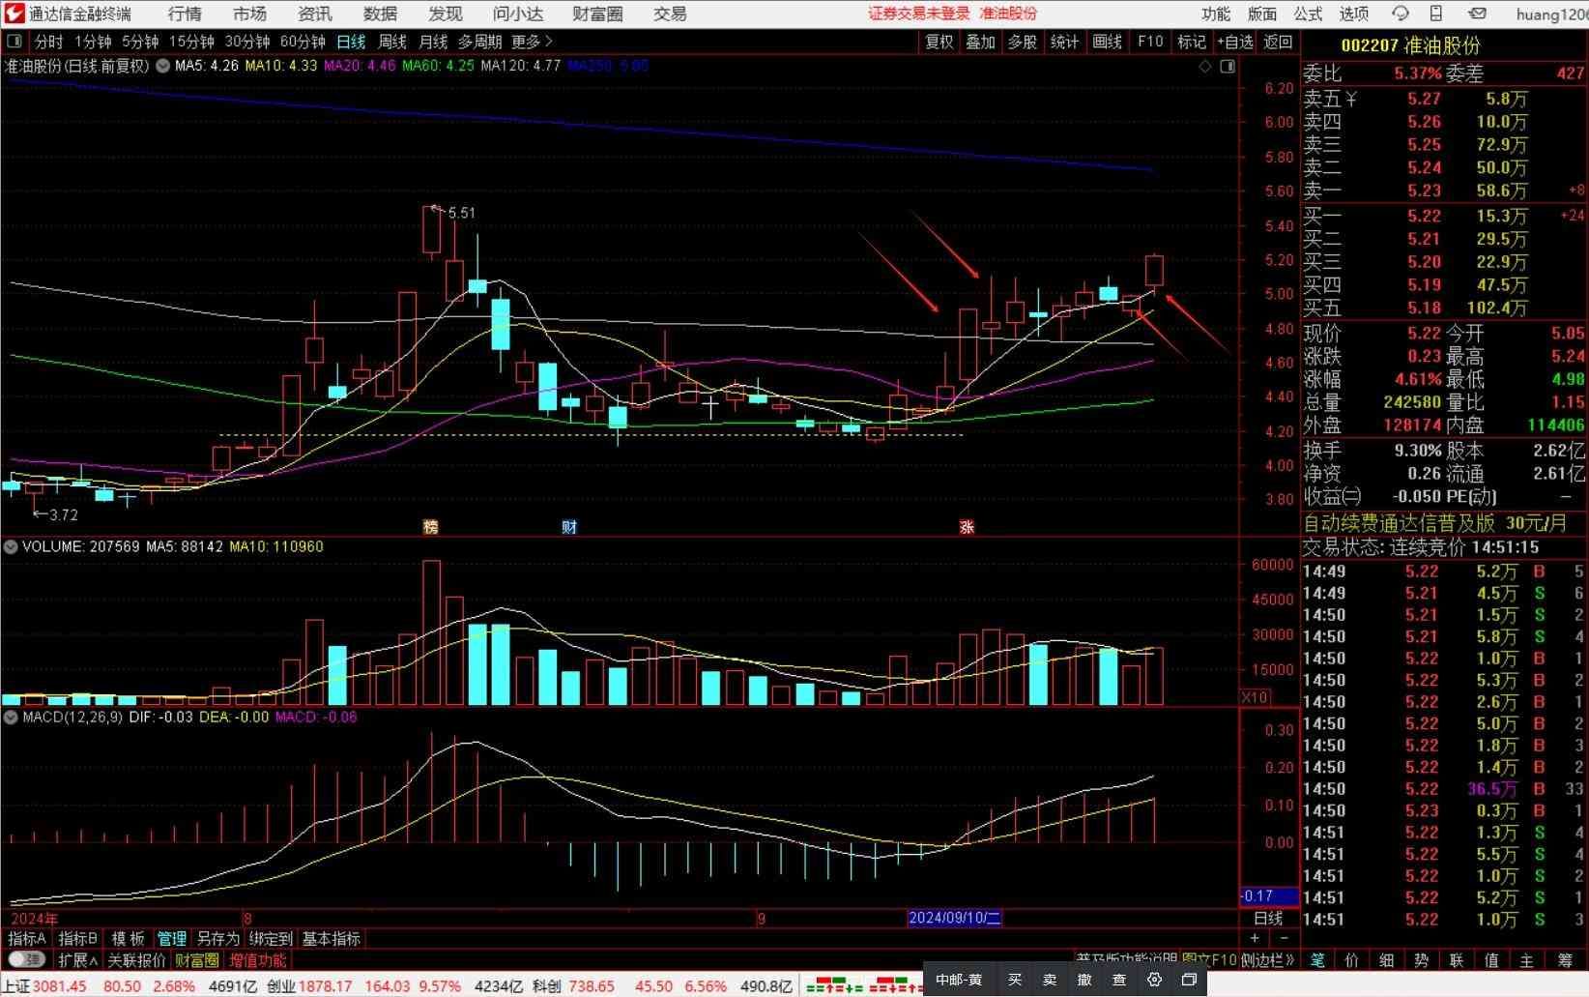Toggle the pill switch at bottom left
Viewport: 1589px width, 997px height.
coord(26,960)
